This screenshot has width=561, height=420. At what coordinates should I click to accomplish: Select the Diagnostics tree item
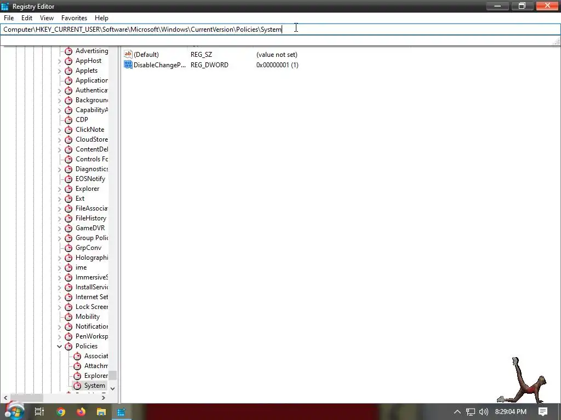coord(91,169)
